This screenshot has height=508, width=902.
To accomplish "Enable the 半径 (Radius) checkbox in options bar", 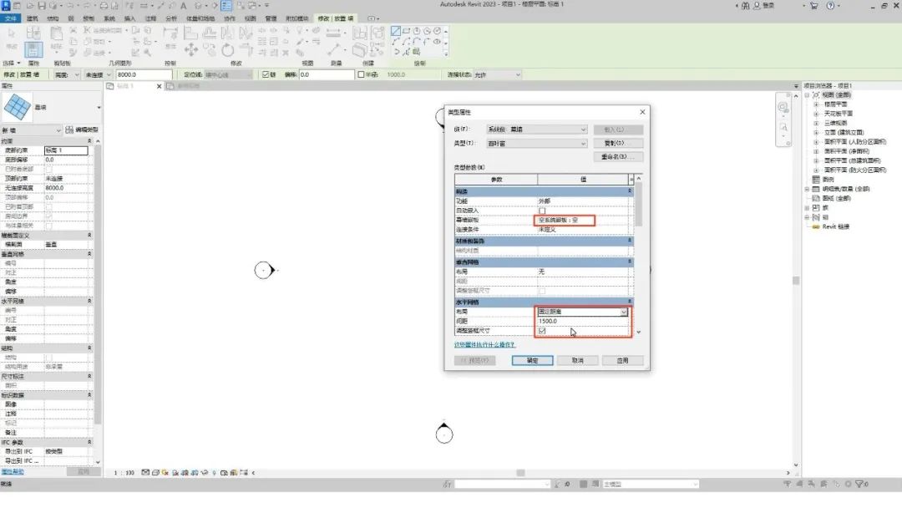I will click(362, 75).
